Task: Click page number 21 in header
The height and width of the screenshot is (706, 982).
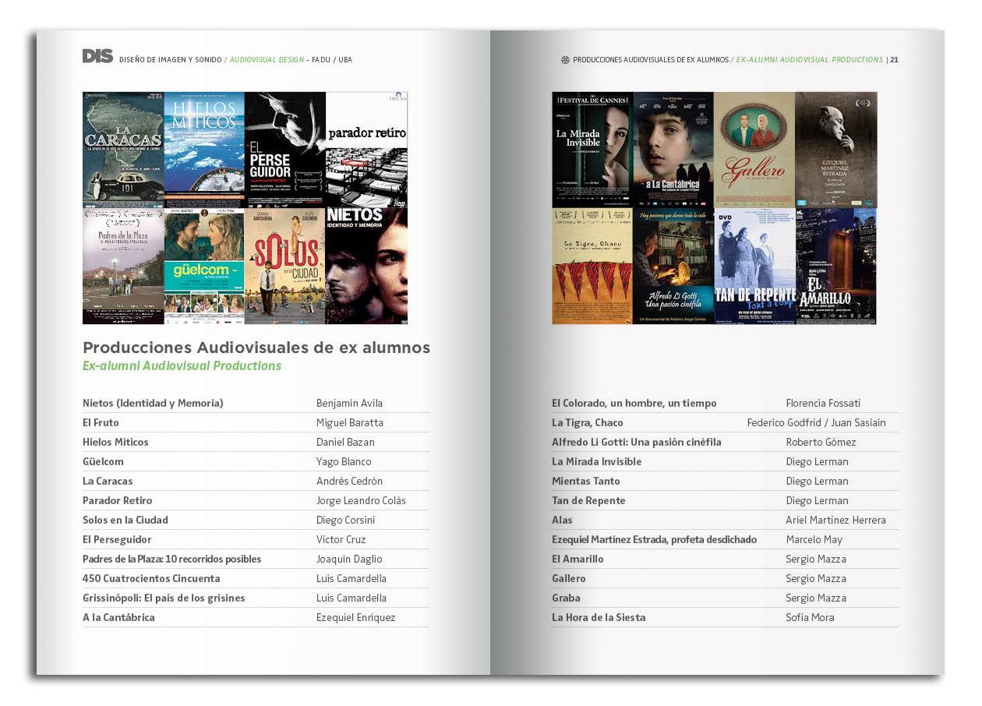Action: [x=895, y=60]
